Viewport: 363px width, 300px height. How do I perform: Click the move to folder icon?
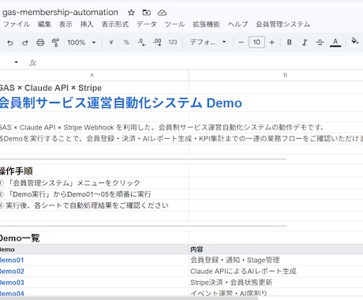(x=146, y=13)
